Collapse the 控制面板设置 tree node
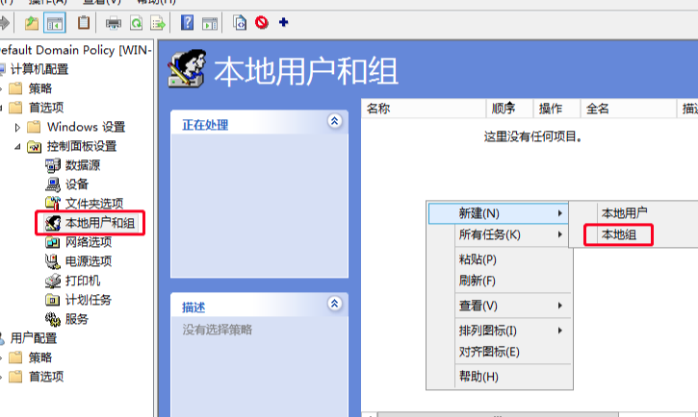Image resolution: width=698 pixels, height=417 pixels. [17, 146]
